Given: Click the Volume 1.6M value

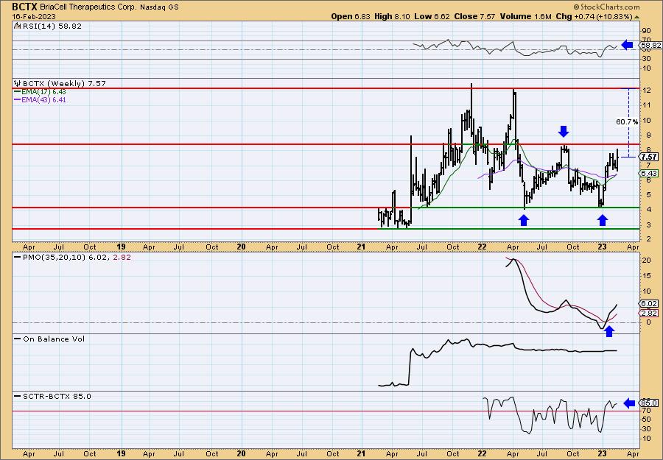Looking at the screenshot, I should click(x=525, y=16).
